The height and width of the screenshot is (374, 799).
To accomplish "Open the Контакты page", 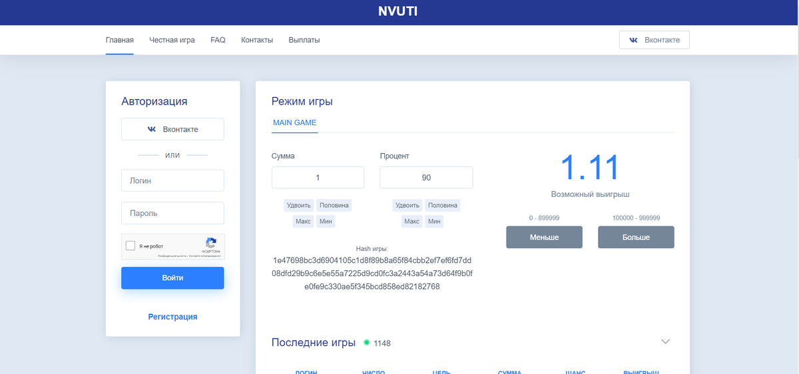I will pyautogui.click(x=257, y=40).
